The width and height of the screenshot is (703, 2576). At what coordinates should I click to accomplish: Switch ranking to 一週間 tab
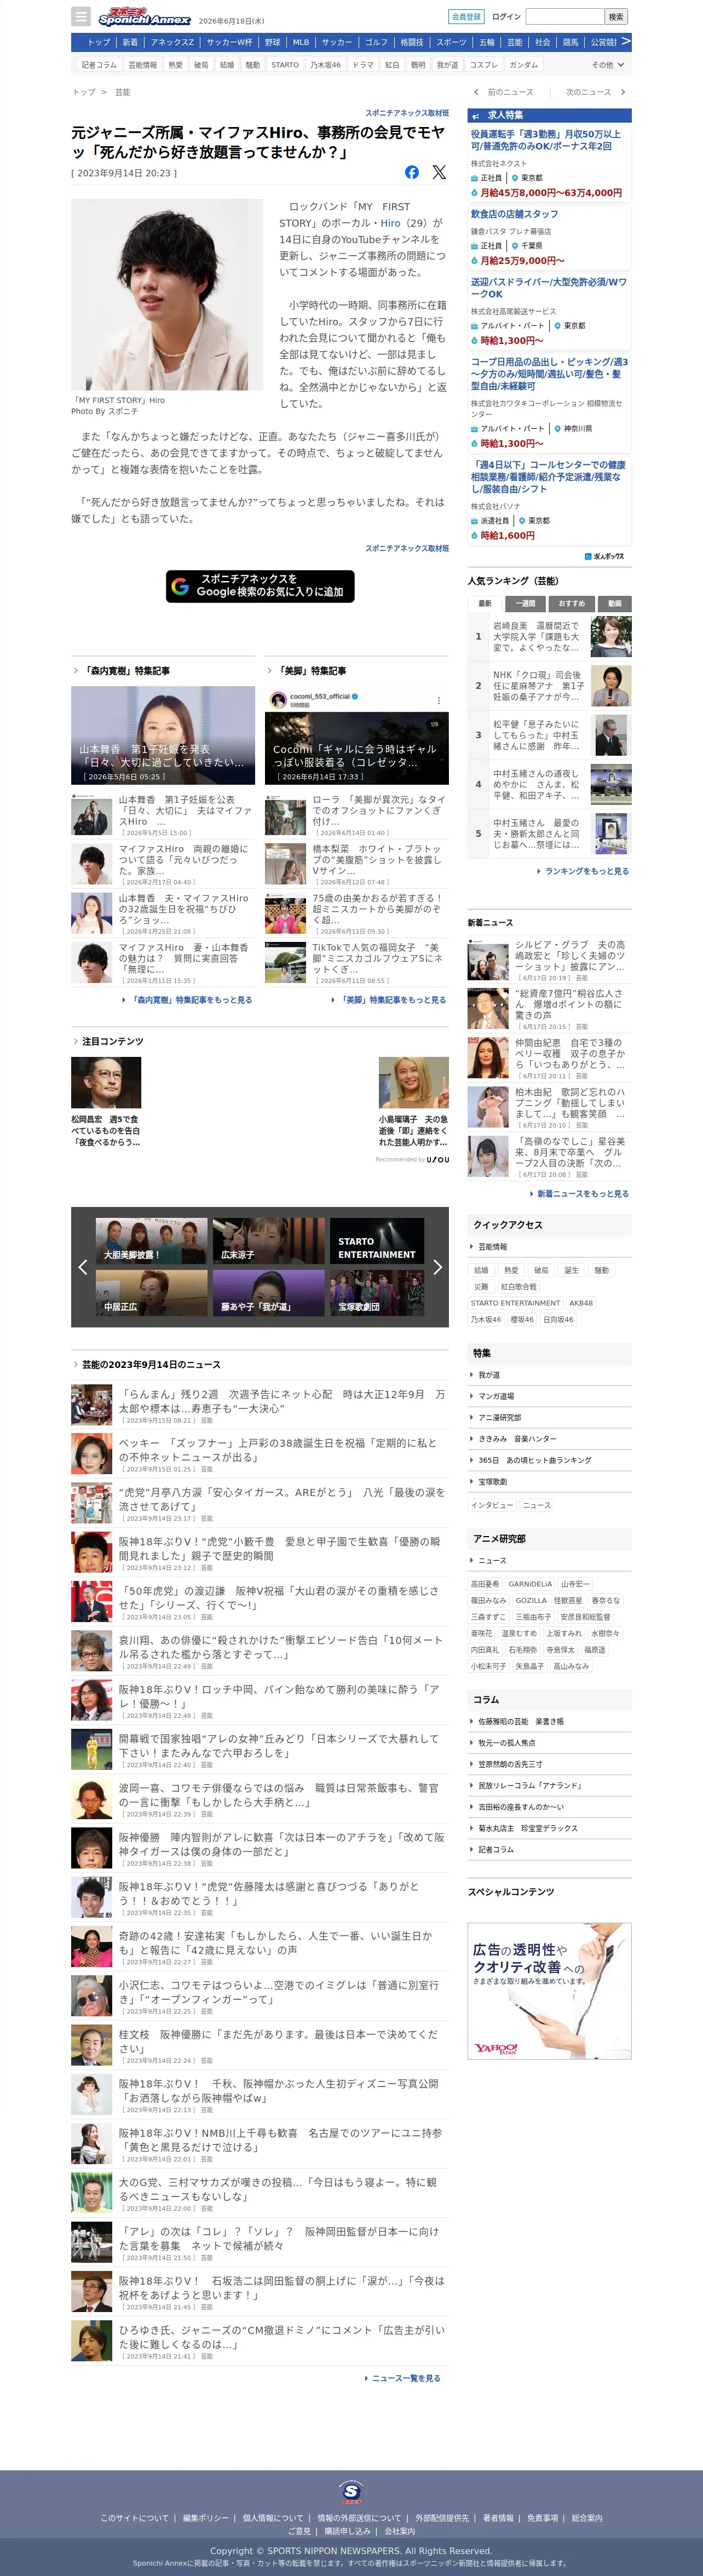[x=526, y=603]
